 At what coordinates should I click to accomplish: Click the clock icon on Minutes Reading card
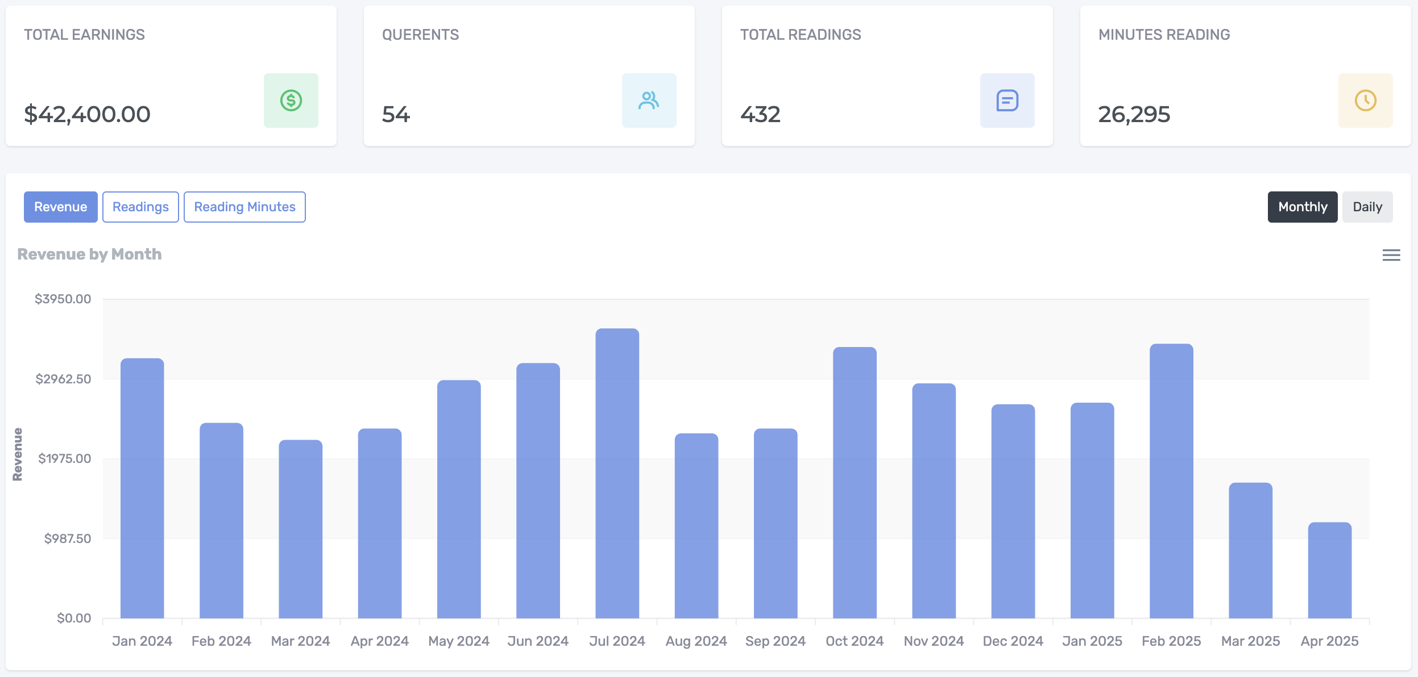[1365, 101]
